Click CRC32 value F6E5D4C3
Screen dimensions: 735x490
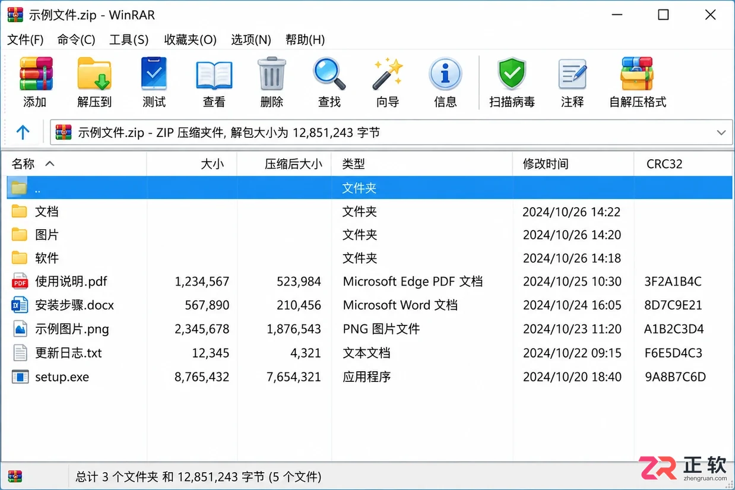tap(673, 353)
